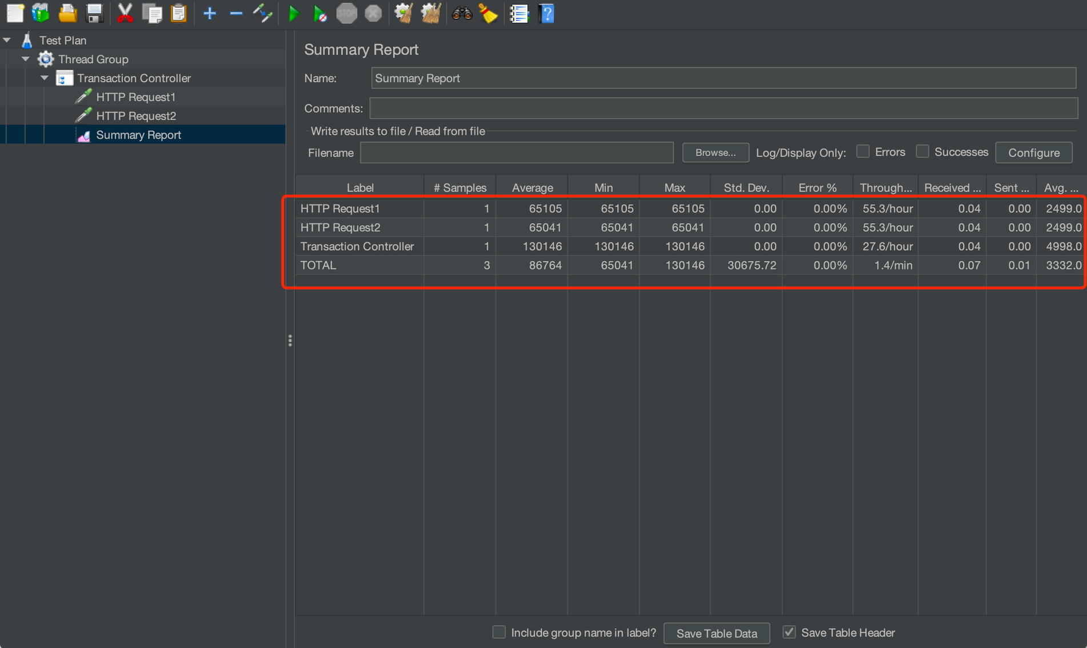The width and height of the screenshot is (1087, 648).
Task: Open the Help question mark icon
Action: (x=546, y=14)
